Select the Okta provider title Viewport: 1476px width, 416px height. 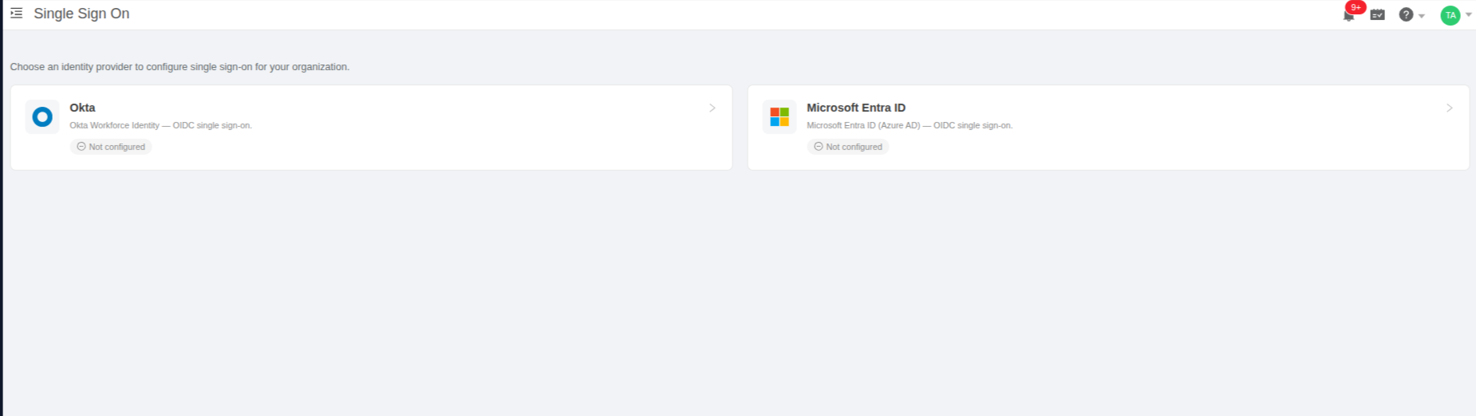point(82,108)
